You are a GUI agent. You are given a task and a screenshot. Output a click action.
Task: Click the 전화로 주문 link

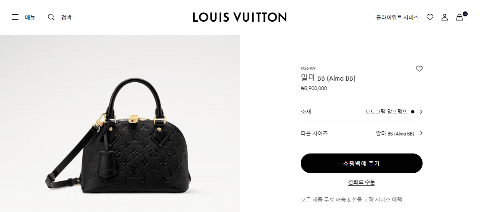361,183
